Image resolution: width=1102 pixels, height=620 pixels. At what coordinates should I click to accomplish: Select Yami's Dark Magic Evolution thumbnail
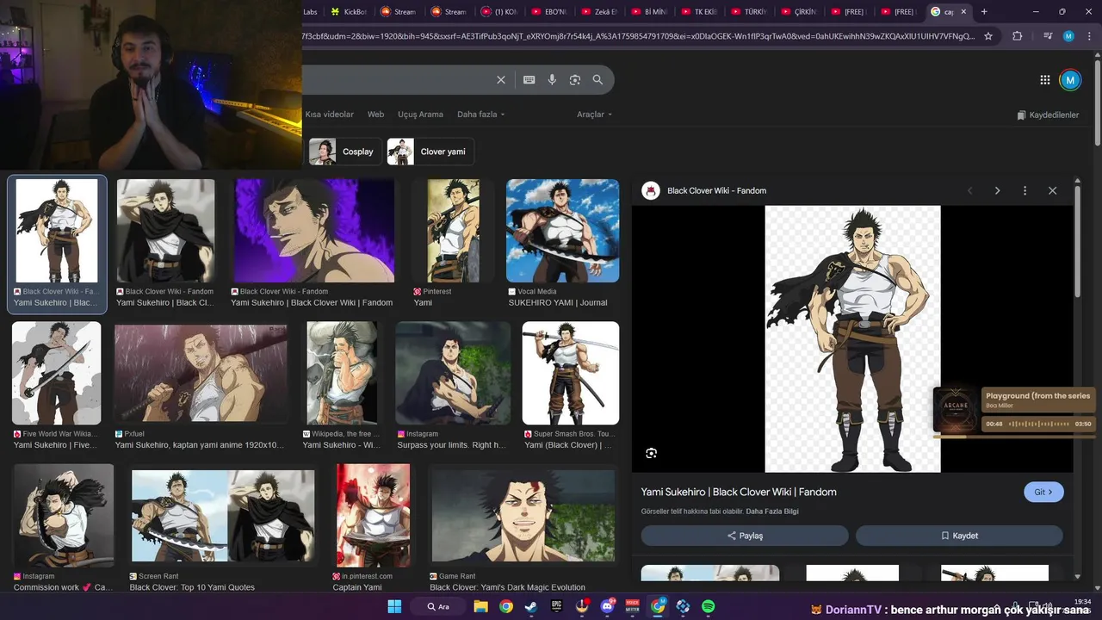523,516
